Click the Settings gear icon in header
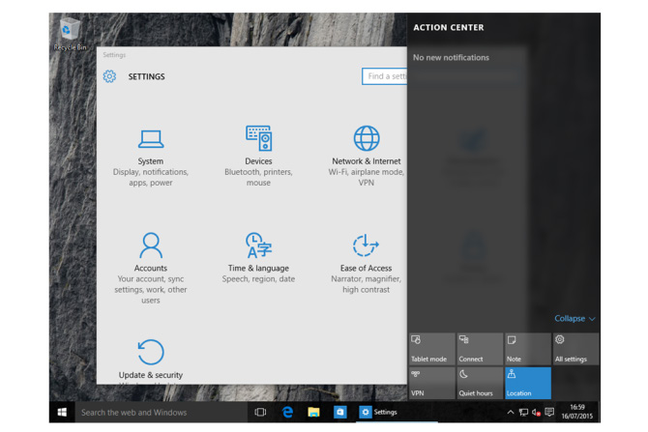The image size is (648, 432). (109, 76)
